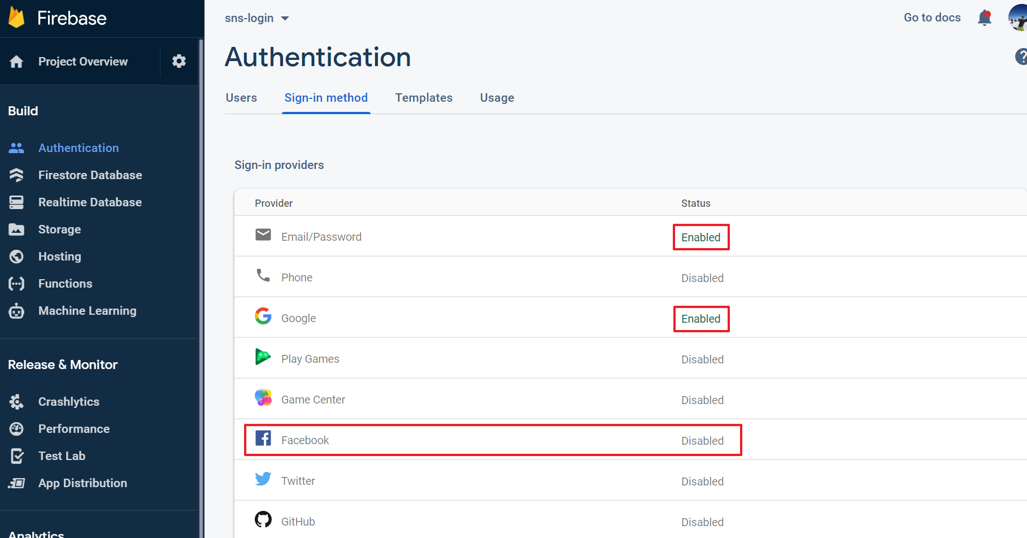Click the Phone provider name
Image resolution: width=1027 pixels, height=538 pixels.
(x=297, y=277)
